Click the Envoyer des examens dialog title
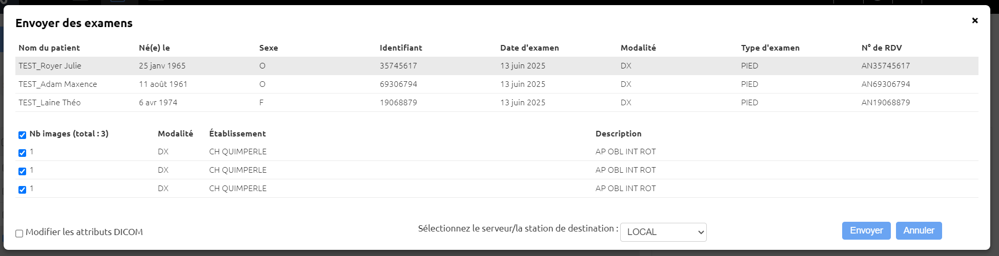 point(74,23)
